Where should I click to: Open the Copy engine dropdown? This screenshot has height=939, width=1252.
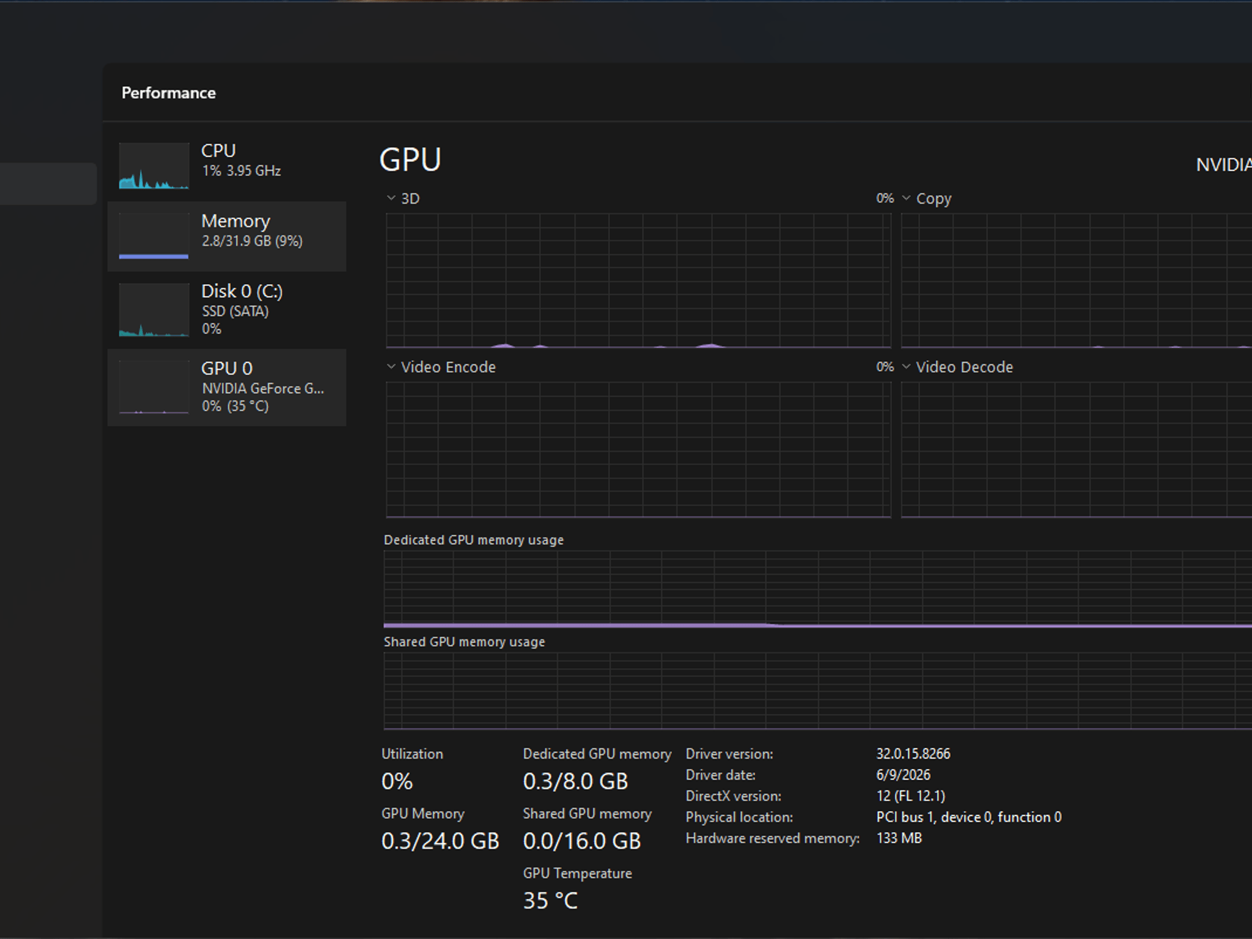pyautogui.click(x=906, y=198)
